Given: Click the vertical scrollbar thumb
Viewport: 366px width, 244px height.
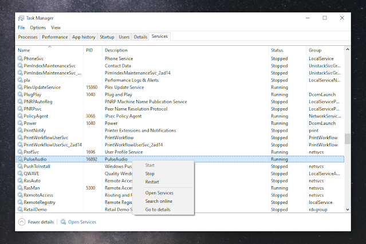Looking at the screenshot, I should [348, 139].
